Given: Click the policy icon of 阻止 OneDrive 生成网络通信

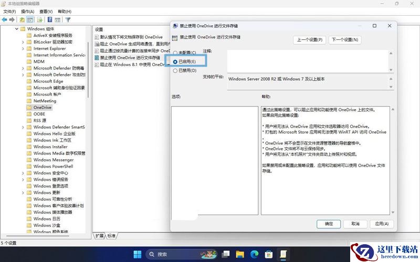Looking at the screenshot, I should coord(97,44).
